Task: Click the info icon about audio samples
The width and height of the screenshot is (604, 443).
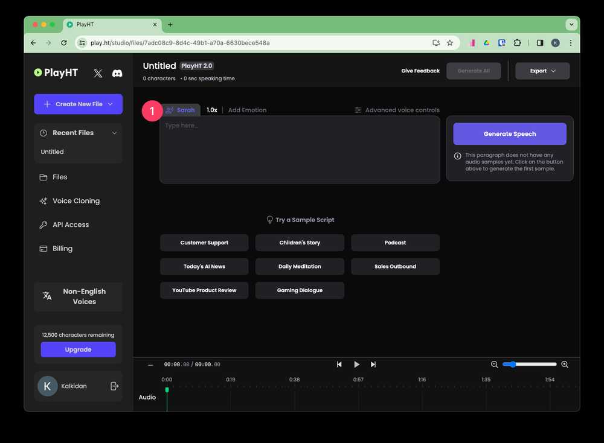Action: (457, 156)
